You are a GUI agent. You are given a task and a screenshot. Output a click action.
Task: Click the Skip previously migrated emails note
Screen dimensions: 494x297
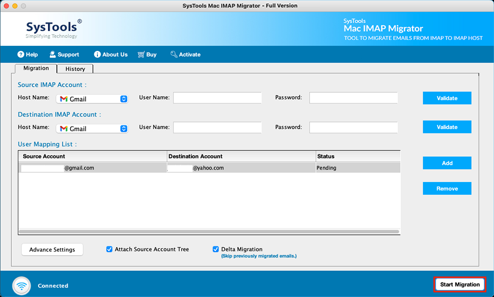[x=259, y=256]
